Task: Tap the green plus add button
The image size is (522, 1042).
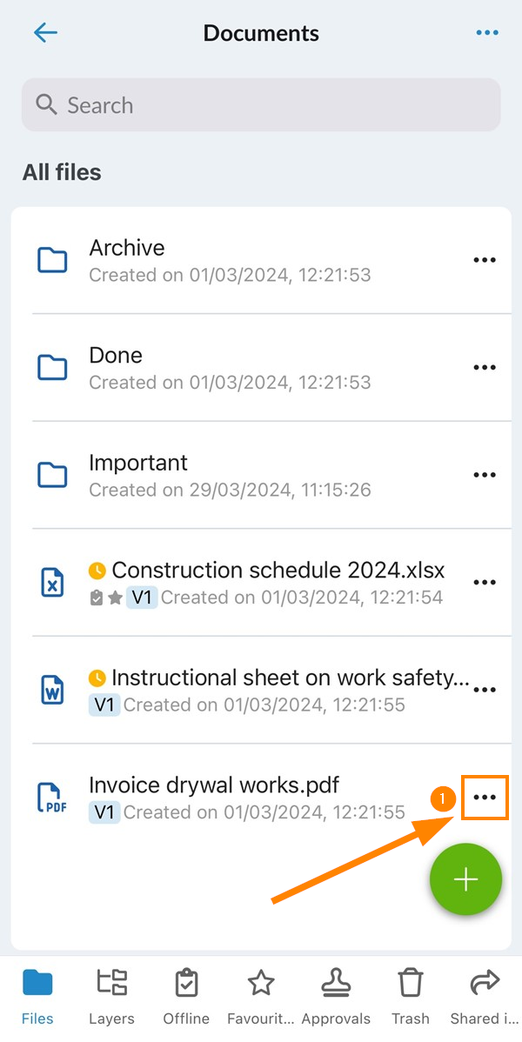Action: tap(465, 879)
